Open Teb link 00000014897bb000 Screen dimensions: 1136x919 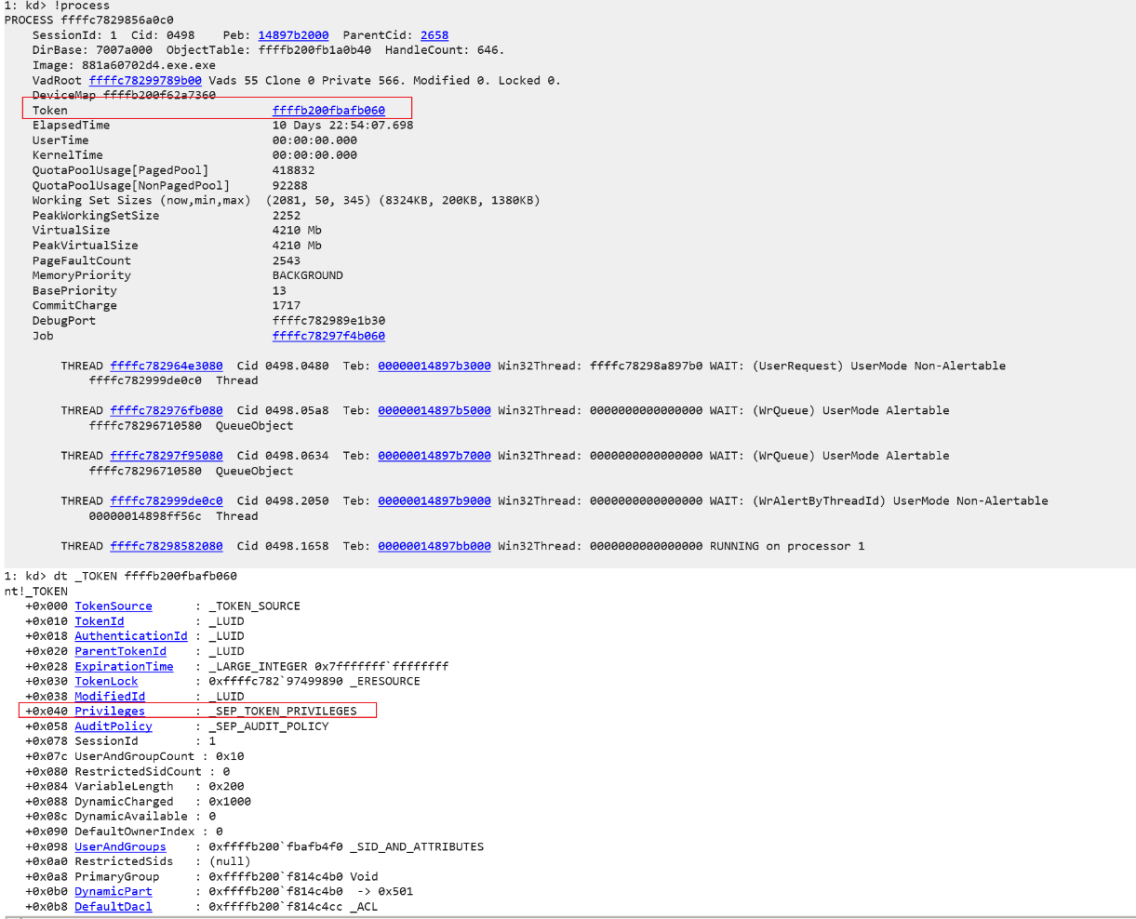pos(434,546)
